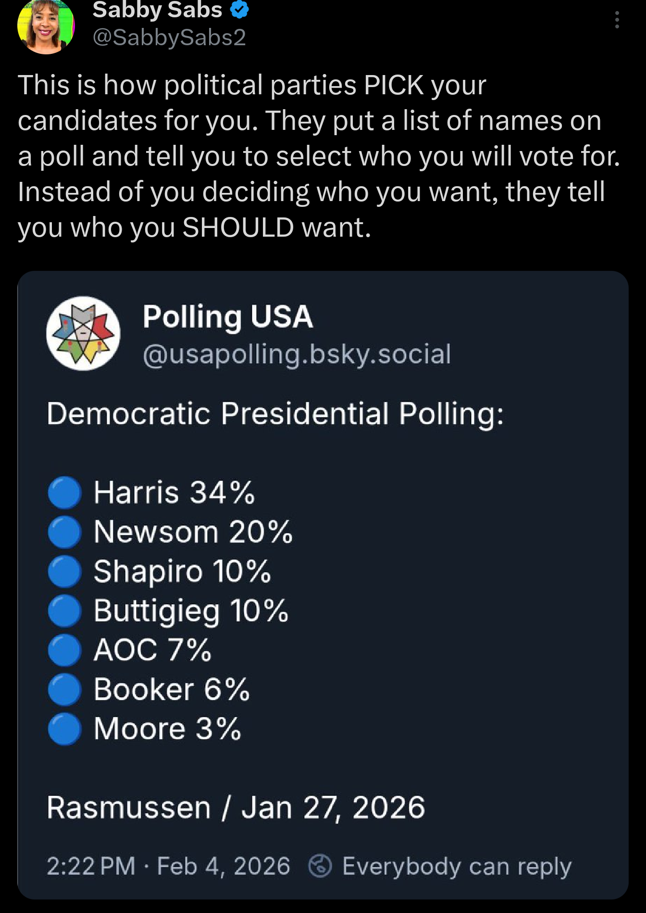Click the blue circle beside Buttigieg 10%

(64, 611)
